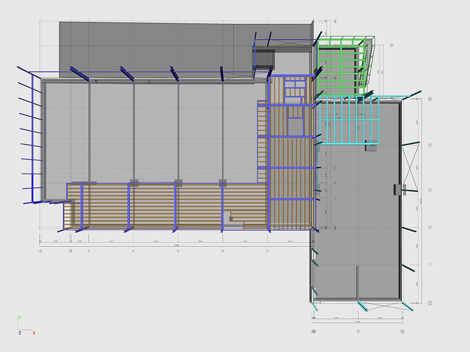
Task: Select the blue-framed square opening in joist area
Action: coord(295,126)
